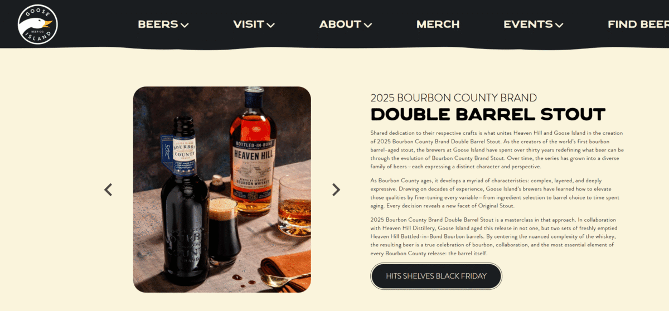Viewport: 669px width, 311px height.
Task: Click the 2025 Bourbon County Brand subtitle
Action: click(x=454, y=98)
